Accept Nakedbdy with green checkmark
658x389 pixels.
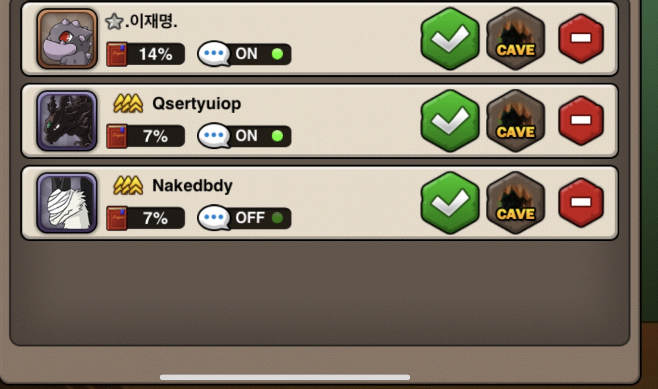coord(450,203)
